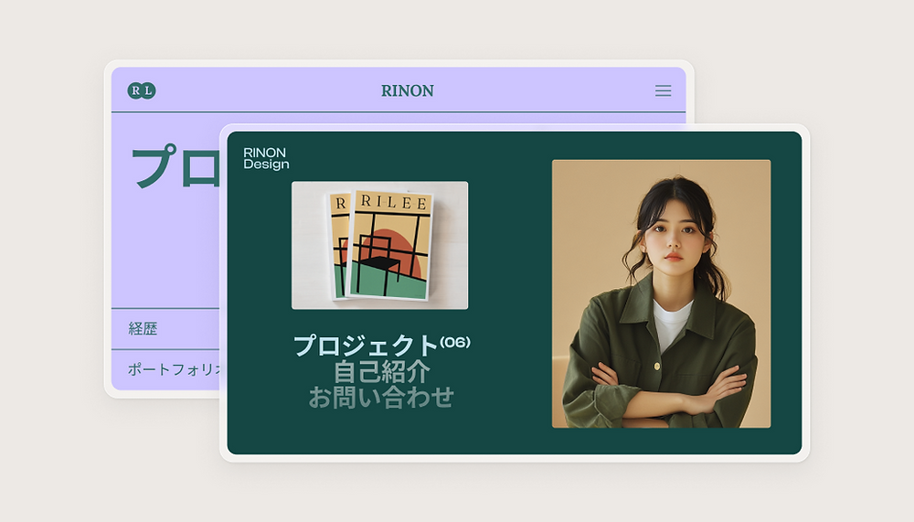Select the お問い合わせ menu item
Viewport: 914px width, 522px height.
(380, 397)
